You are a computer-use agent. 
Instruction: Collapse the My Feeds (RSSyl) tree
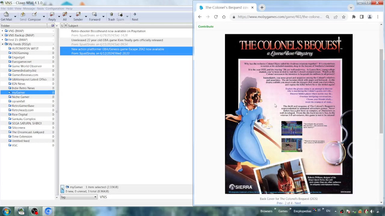point(2,44)
